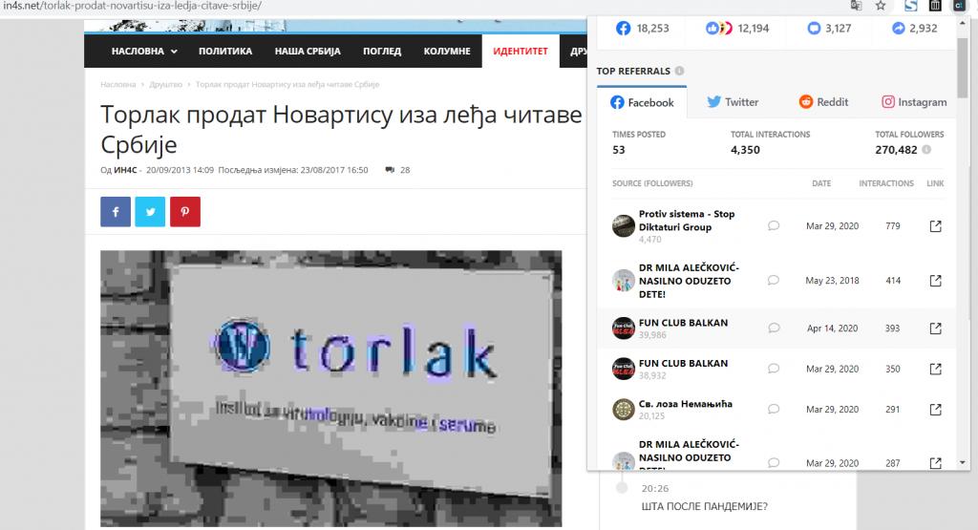978x530 pixels.
Task: Click info icon beside Total Followers count
Action: click(x=926, y=150)
